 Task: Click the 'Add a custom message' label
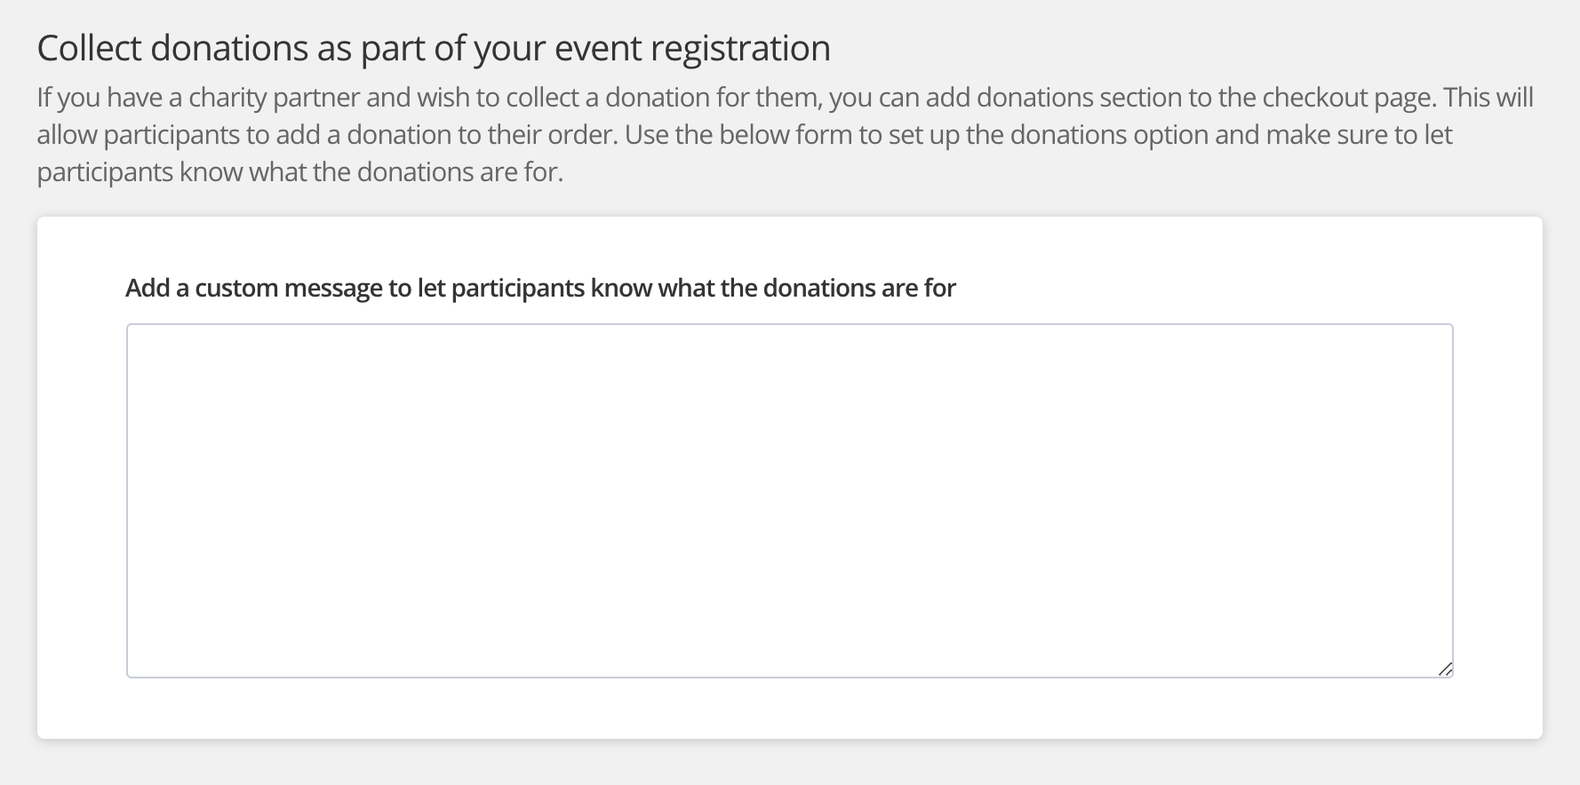click(x=540, y=289)
